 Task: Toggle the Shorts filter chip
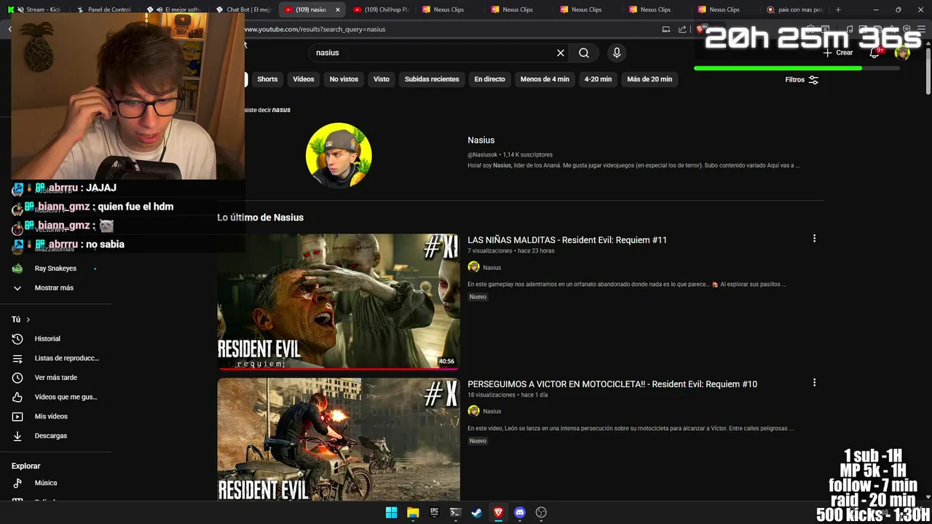tap(267, 79)
